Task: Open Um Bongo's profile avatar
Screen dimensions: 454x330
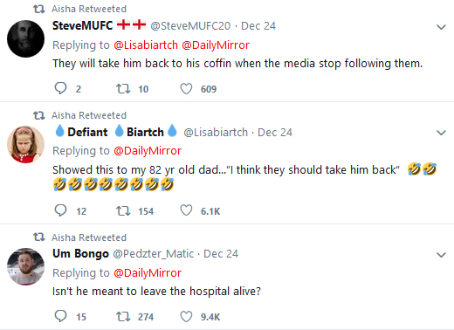Action: [25, 266]
